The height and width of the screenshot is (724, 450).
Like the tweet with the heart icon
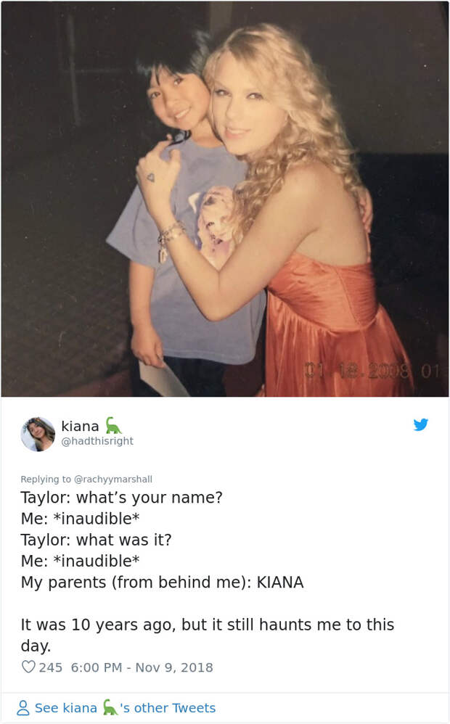[28, 667]
